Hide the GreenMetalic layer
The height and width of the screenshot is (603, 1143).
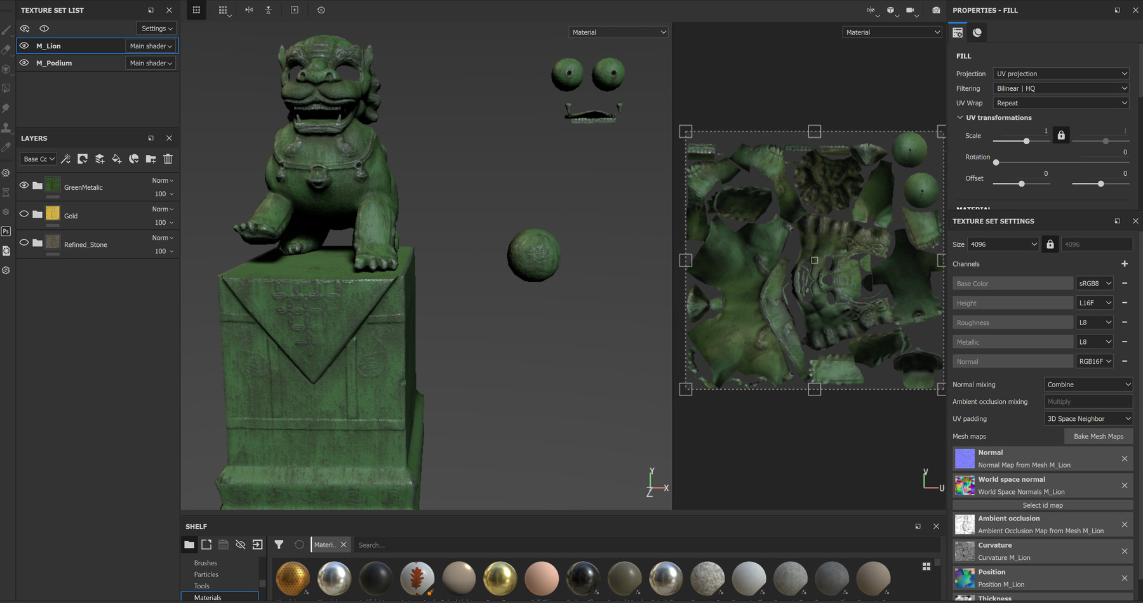pyautogui.click(x=24, y=185)
